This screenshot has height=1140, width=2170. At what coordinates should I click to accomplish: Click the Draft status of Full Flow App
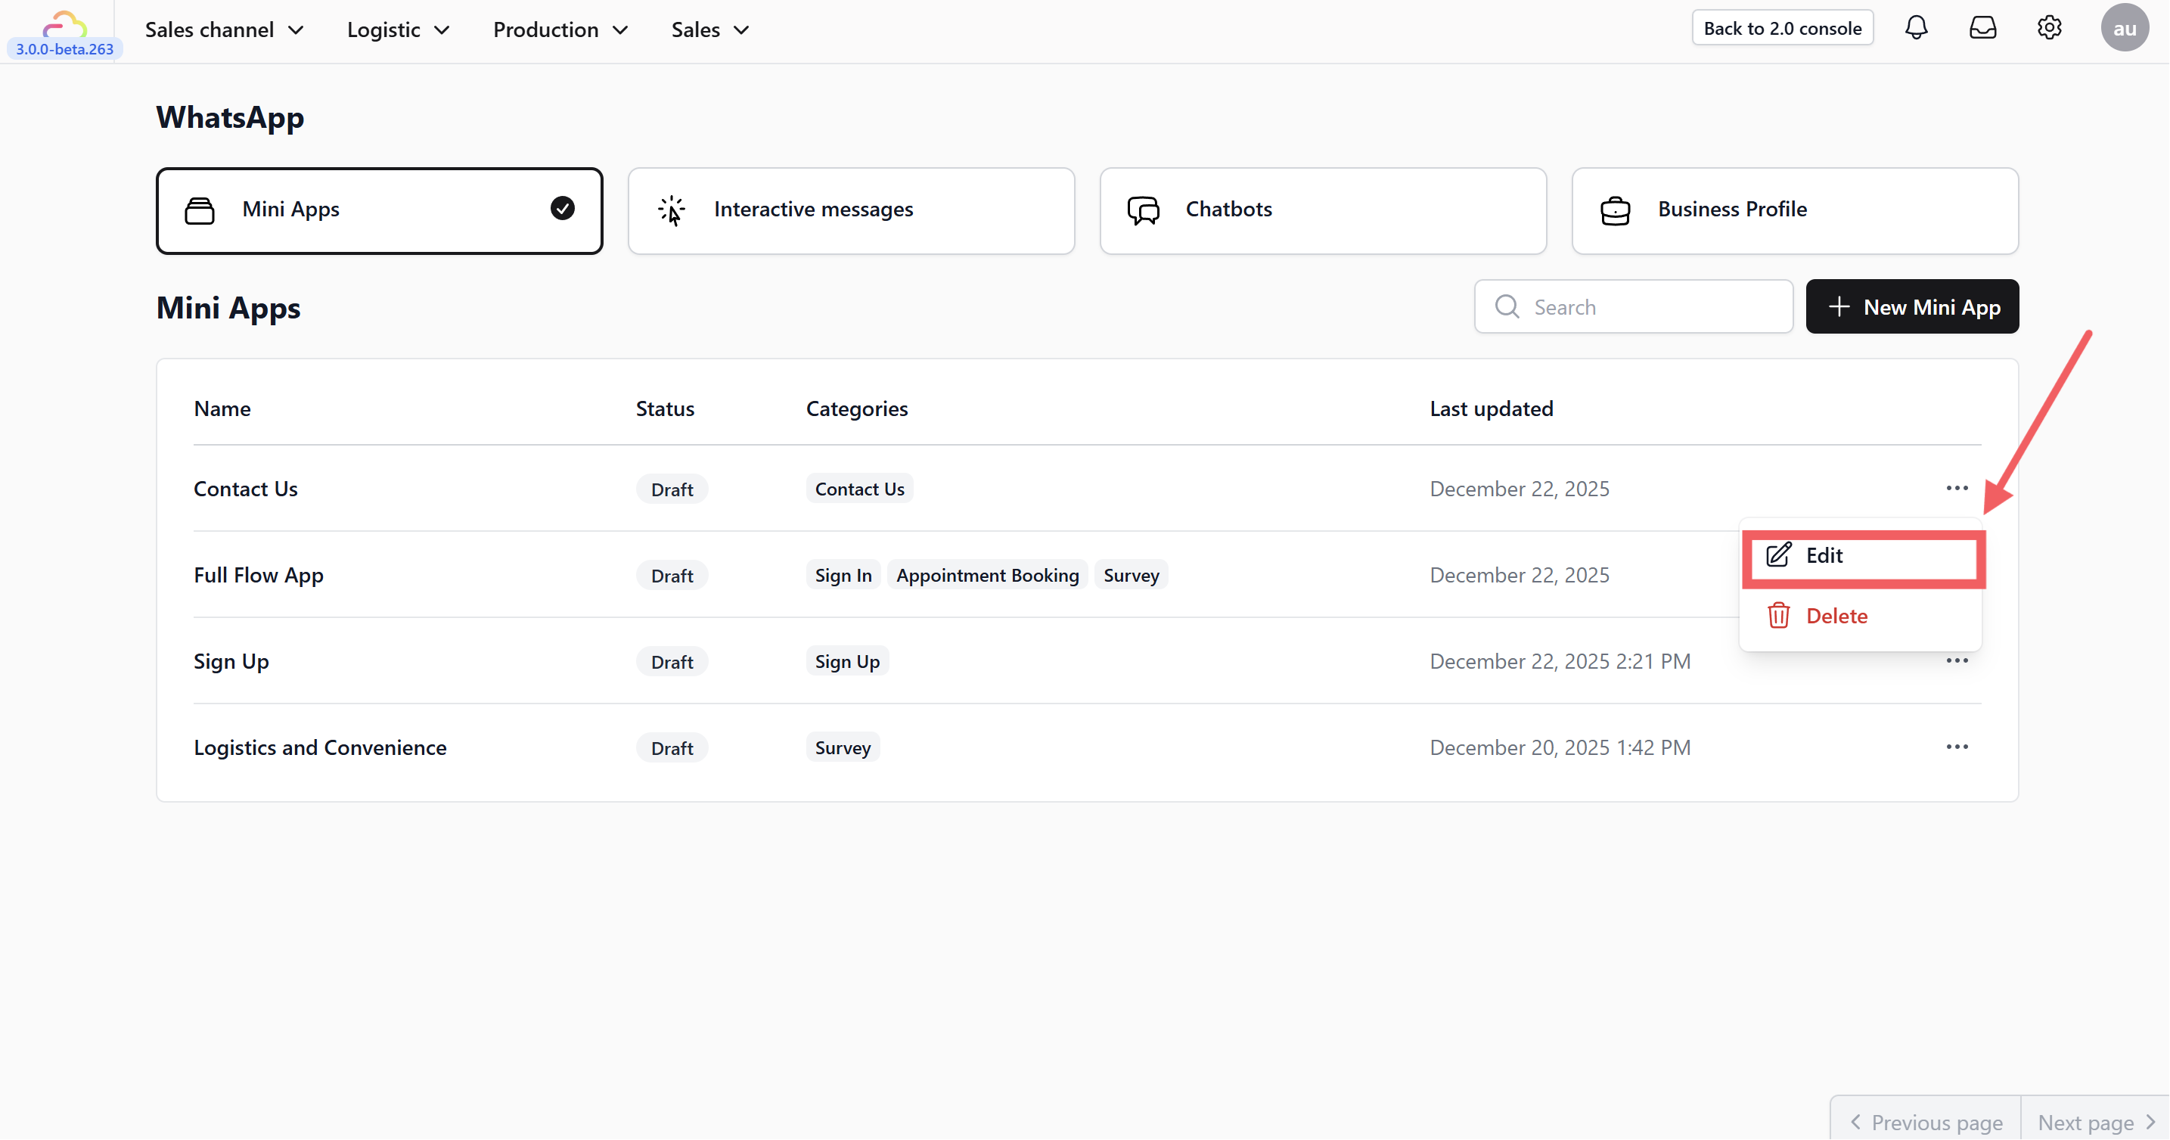click(x=672, y=576)
